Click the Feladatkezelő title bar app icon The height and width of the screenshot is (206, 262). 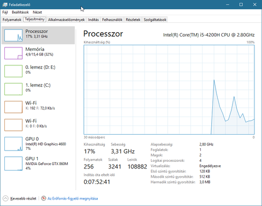tap(5, 5)
